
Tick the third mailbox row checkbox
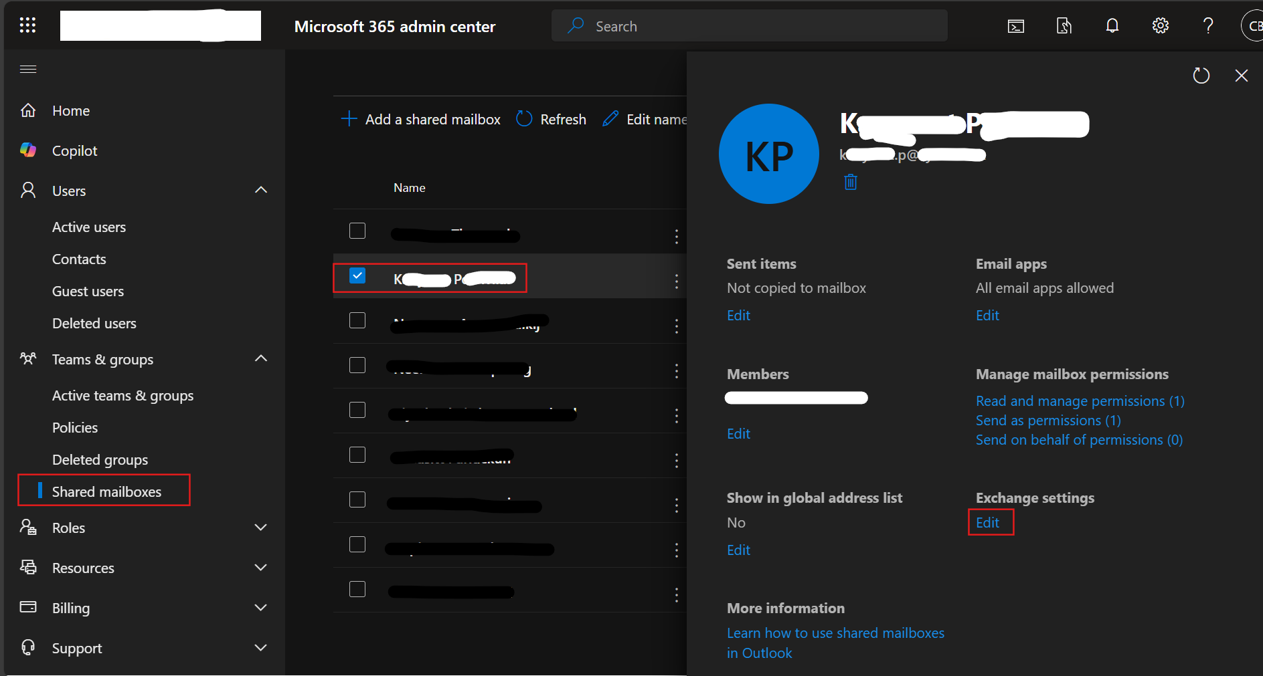(357, 320)
